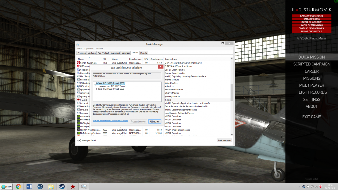The image size is (338, 190).
Task: Switch to the Autostart tab
Action: pos(115,53)
